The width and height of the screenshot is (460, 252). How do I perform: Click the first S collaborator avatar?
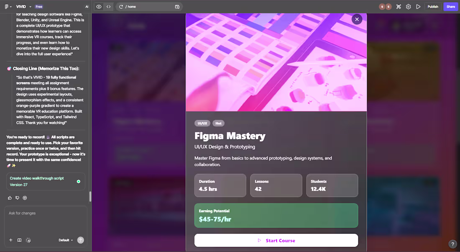coord(382,6)
